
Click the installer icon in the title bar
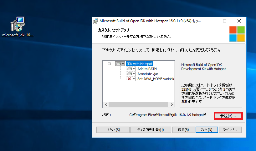tap(95, 21)
